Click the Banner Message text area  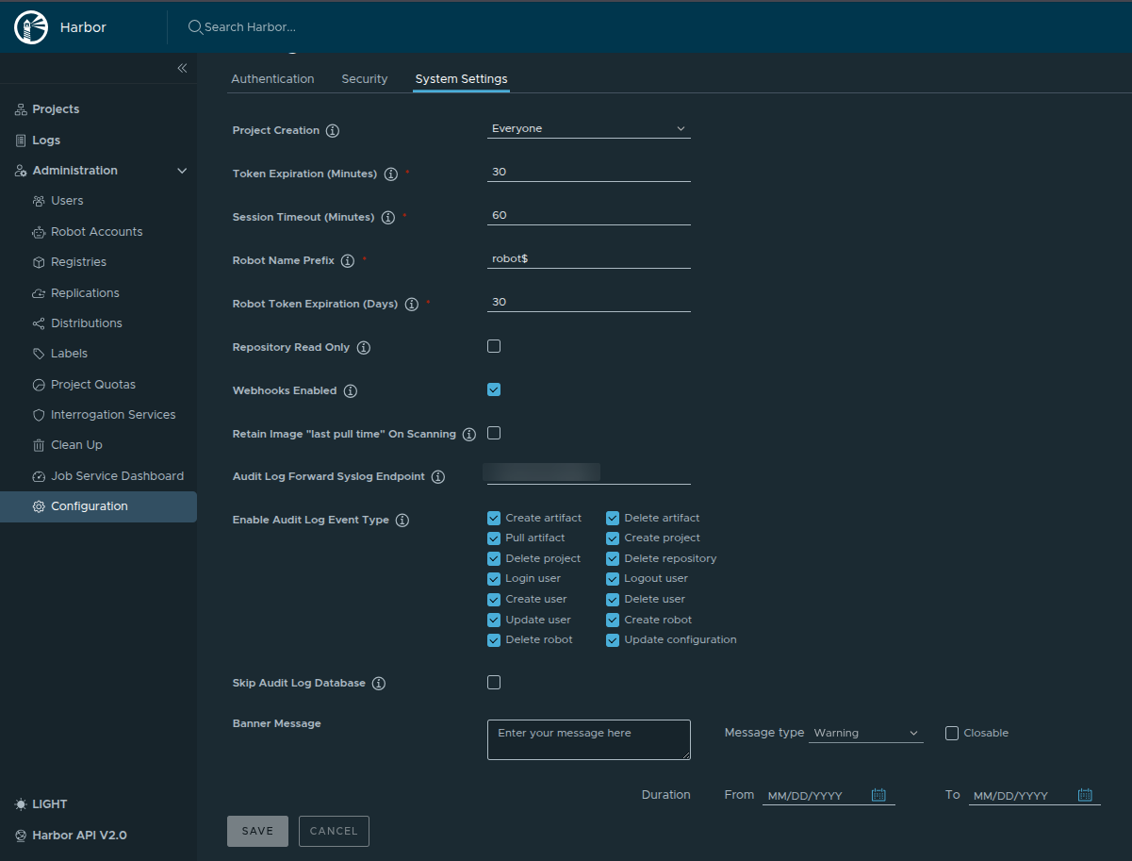pyautogui.click(x=589, y=739)
